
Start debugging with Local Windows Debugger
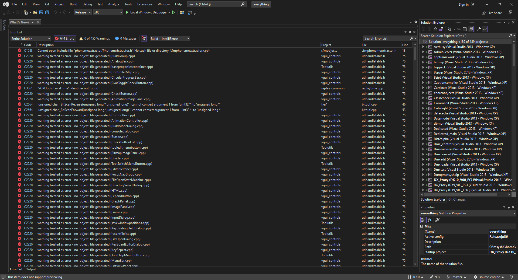(x=148, y=12)
